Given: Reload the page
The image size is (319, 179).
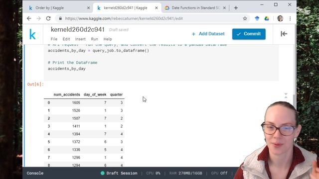Looking at the screenshot, I should tap(48, 18).
